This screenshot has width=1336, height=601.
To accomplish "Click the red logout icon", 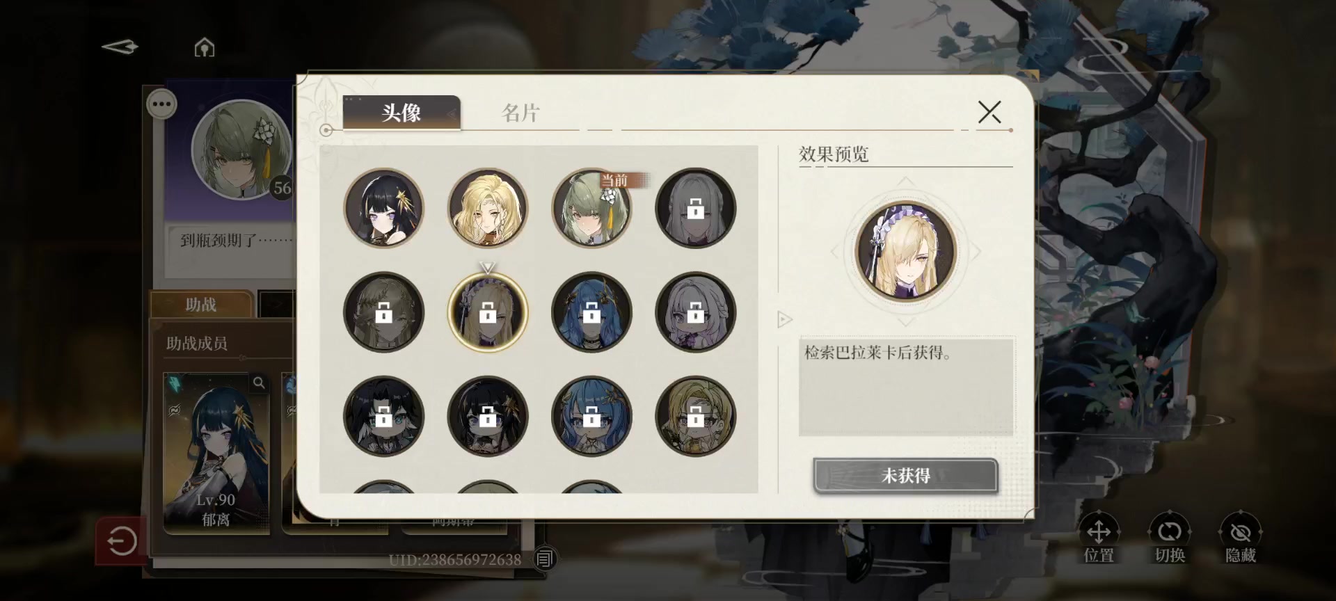I will (x=121, y=540).
